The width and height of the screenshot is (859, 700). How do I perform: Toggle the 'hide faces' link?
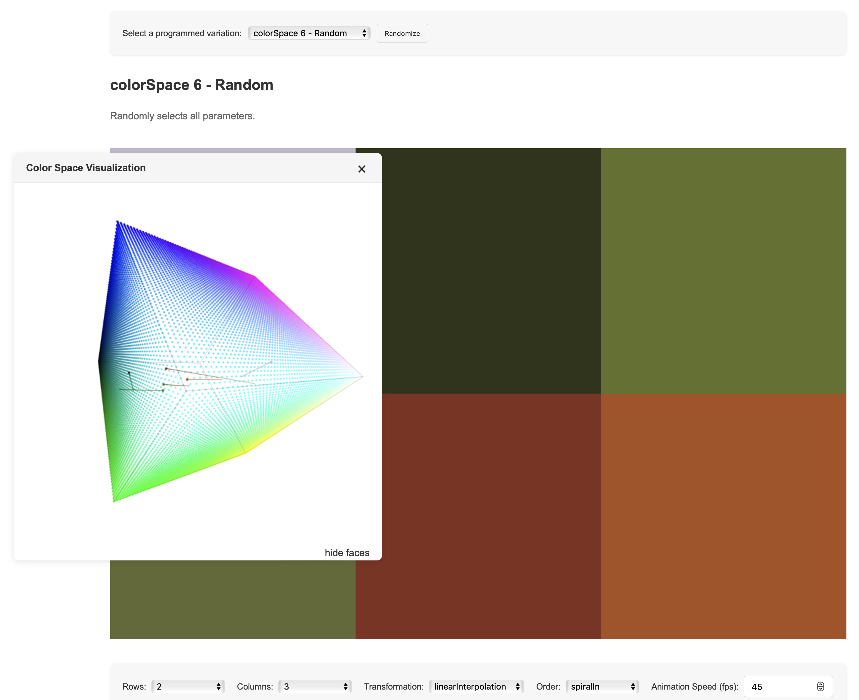tap(347, 552)
